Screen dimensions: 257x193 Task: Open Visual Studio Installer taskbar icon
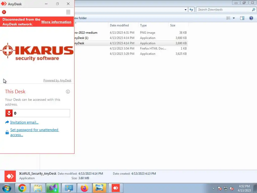click(x=53, y=188)
